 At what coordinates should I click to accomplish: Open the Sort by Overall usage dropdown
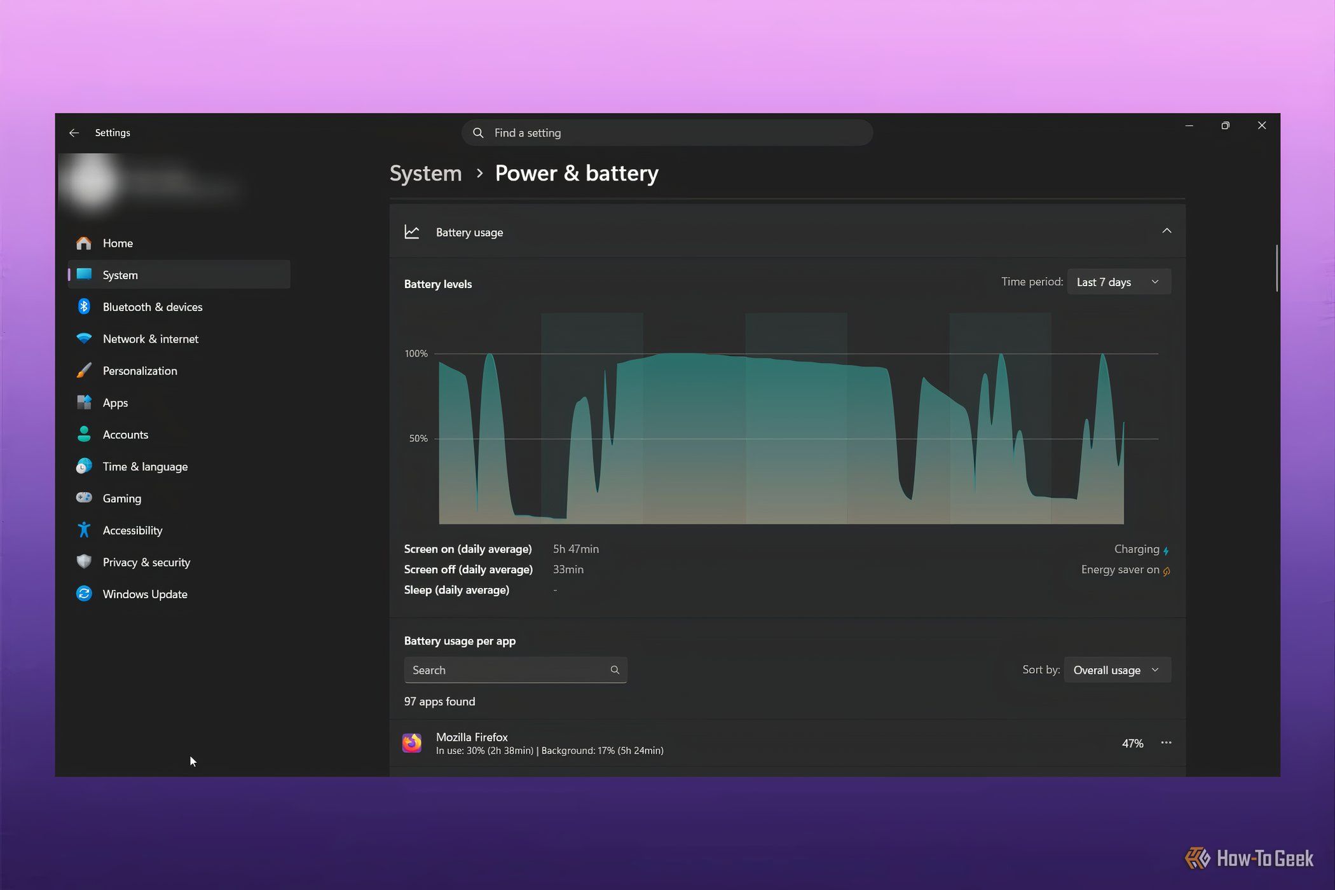point(1117,670)
